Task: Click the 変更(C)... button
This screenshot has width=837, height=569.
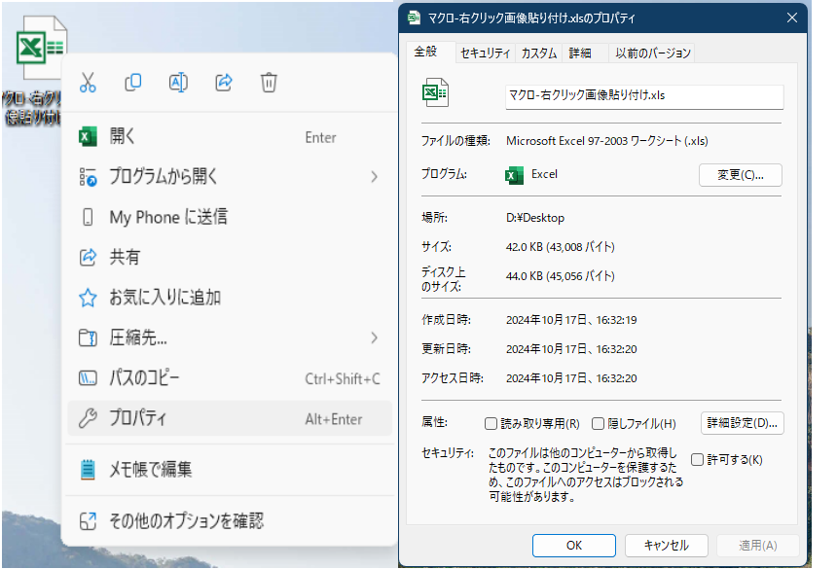Action: (x=740, y=175)
